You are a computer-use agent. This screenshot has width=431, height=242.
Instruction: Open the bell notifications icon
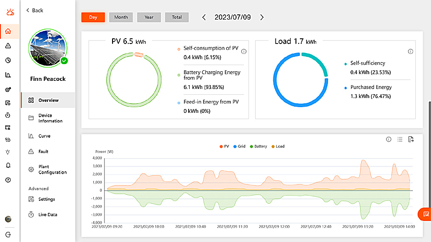[8, 165]
